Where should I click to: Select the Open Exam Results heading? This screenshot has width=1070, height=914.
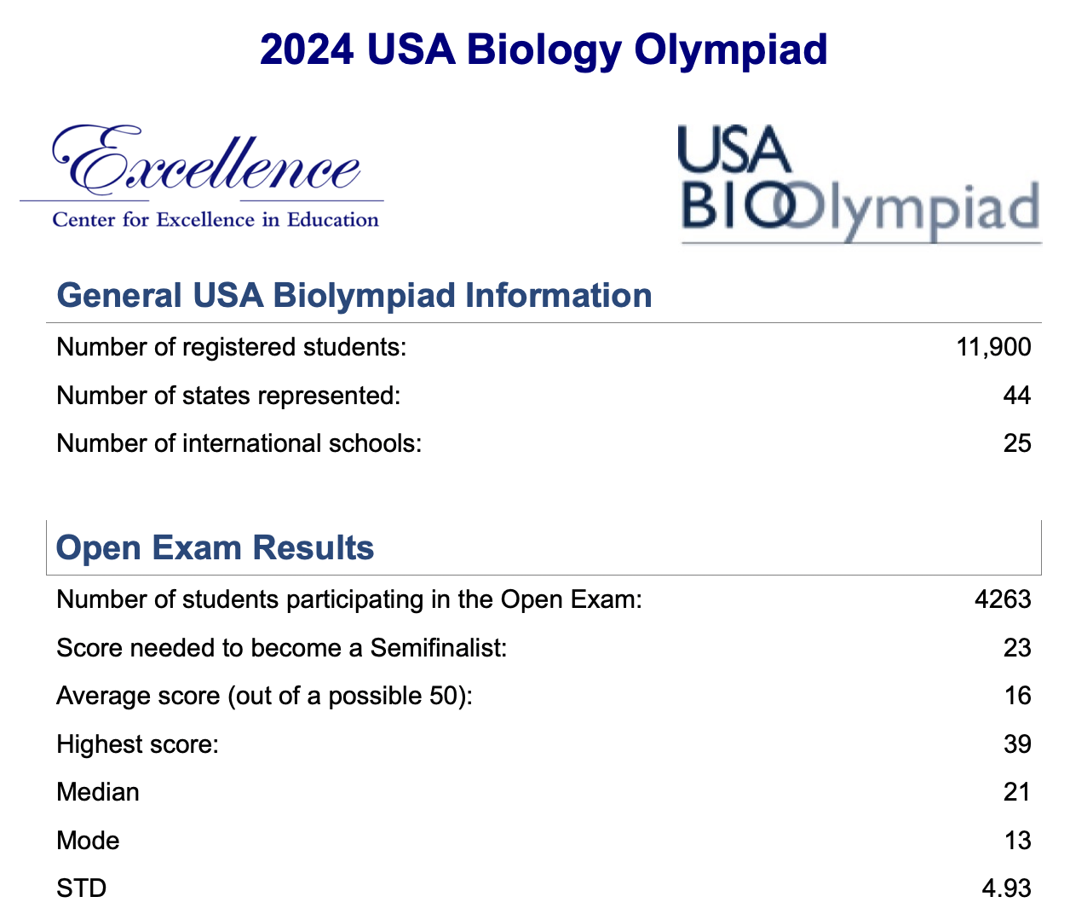(216, 547)
